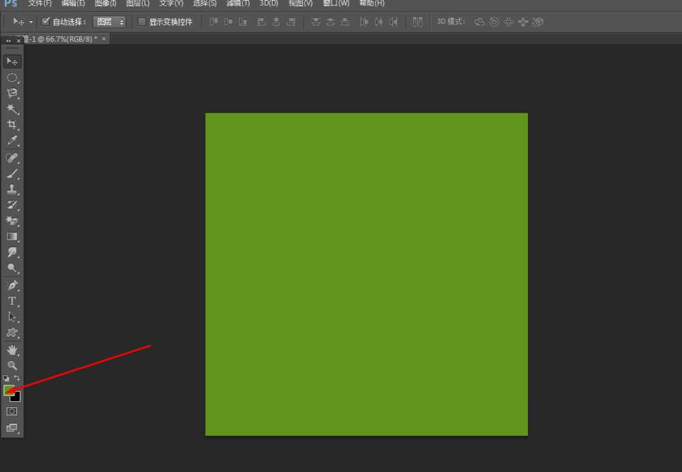The image size is (682, 472).
Task: Toggle Quick Mask mode icon
Action: click(x=12, y=411)
